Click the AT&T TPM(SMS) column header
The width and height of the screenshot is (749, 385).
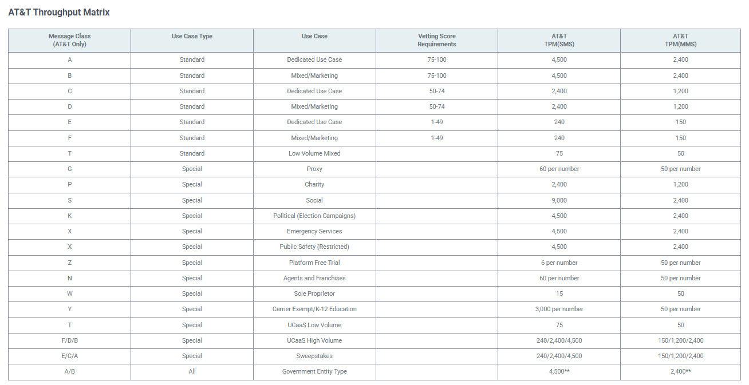pos(559,40)
